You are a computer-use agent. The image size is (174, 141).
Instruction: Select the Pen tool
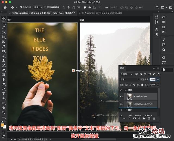[x=4, y=89]
